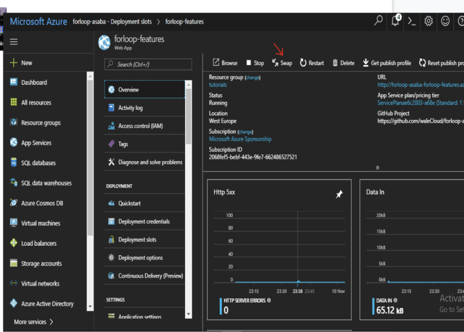
Task: Click the Browse toolbar button
Action: tap(225, 63)
